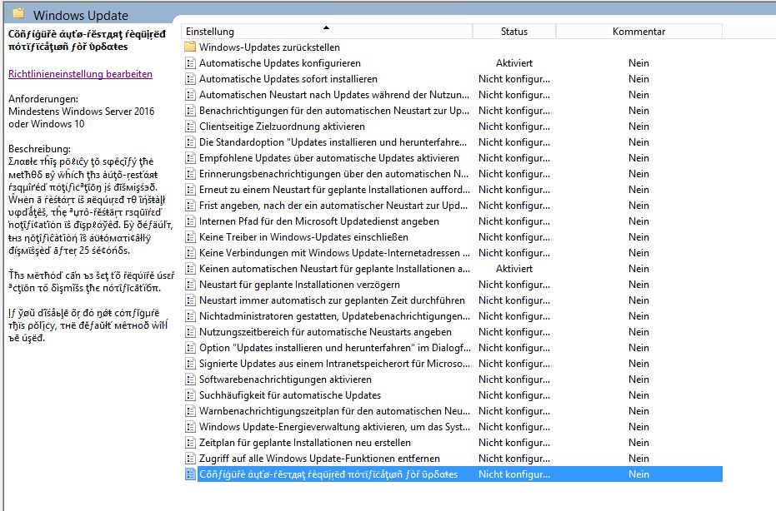This screenshot has height=511, width=776.
Task: Click policy icon beside Warnbenachrichtigungszeitplan für den automatischen Neustart
Action: click(x=190, y=411)
